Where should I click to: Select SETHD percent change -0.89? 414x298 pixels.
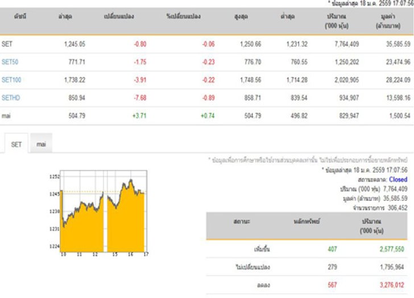pyautogui.click(x=208, y=98)
